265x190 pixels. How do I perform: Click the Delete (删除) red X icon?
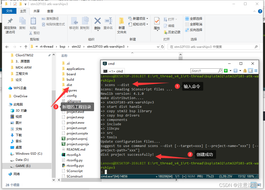(97, 21)
